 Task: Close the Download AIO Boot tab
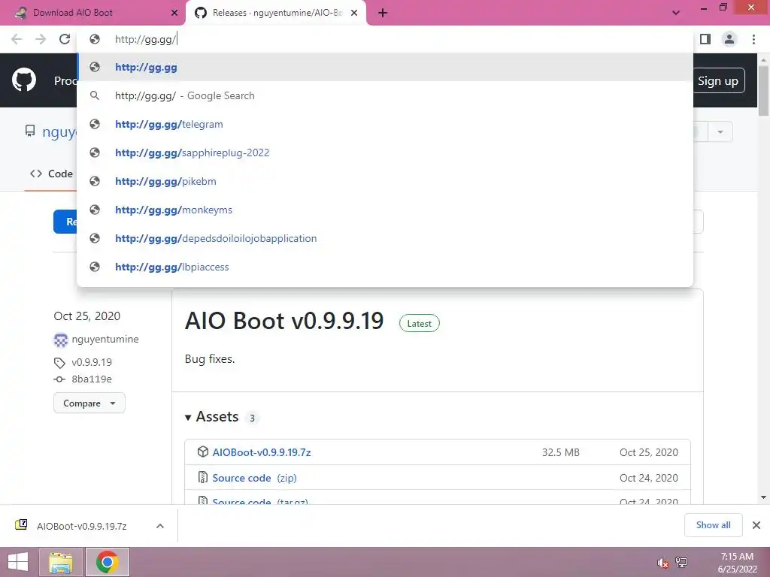[174, 13]
